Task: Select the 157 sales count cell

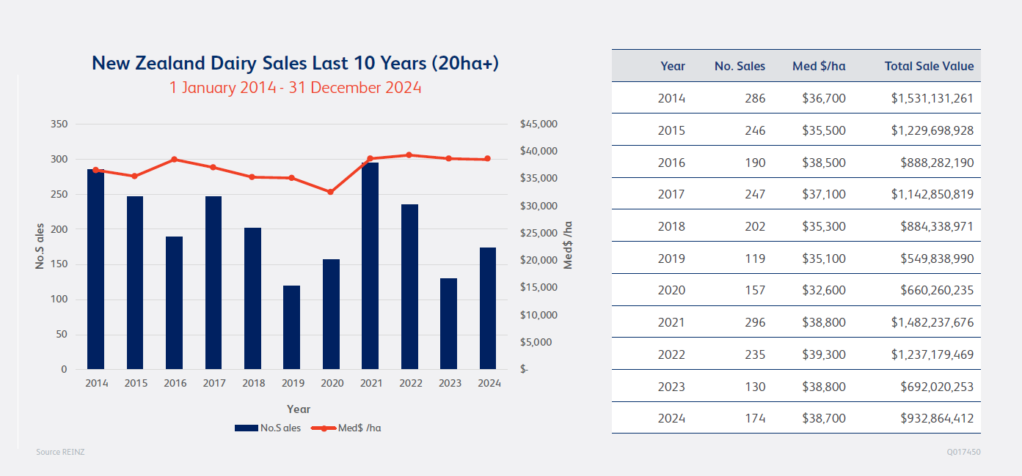Action: pyautogui.click(x=753, y=290)
